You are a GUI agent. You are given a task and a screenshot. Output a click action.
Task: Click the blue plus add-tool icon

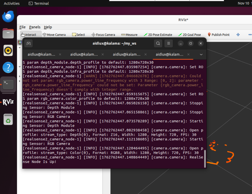(x=238, y=34)
